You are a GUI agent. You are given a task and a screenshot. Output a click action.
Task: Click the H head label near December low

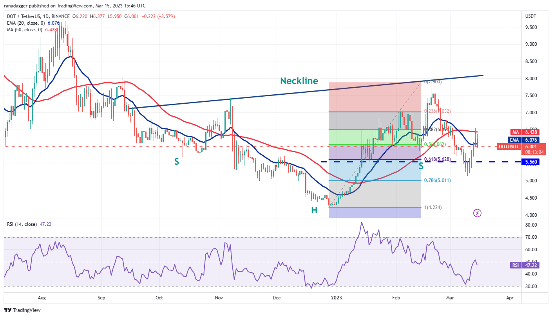point(314,210)
